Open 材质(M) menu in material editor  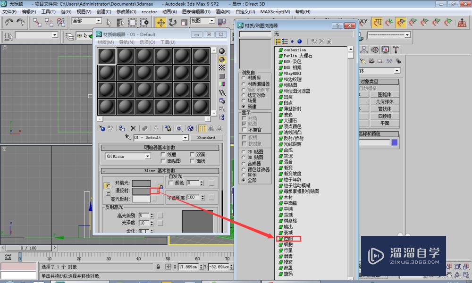(106, 42)
